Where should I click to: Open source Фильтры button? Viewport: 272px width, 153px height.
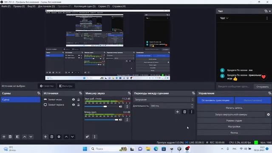(x=66, y=86)
